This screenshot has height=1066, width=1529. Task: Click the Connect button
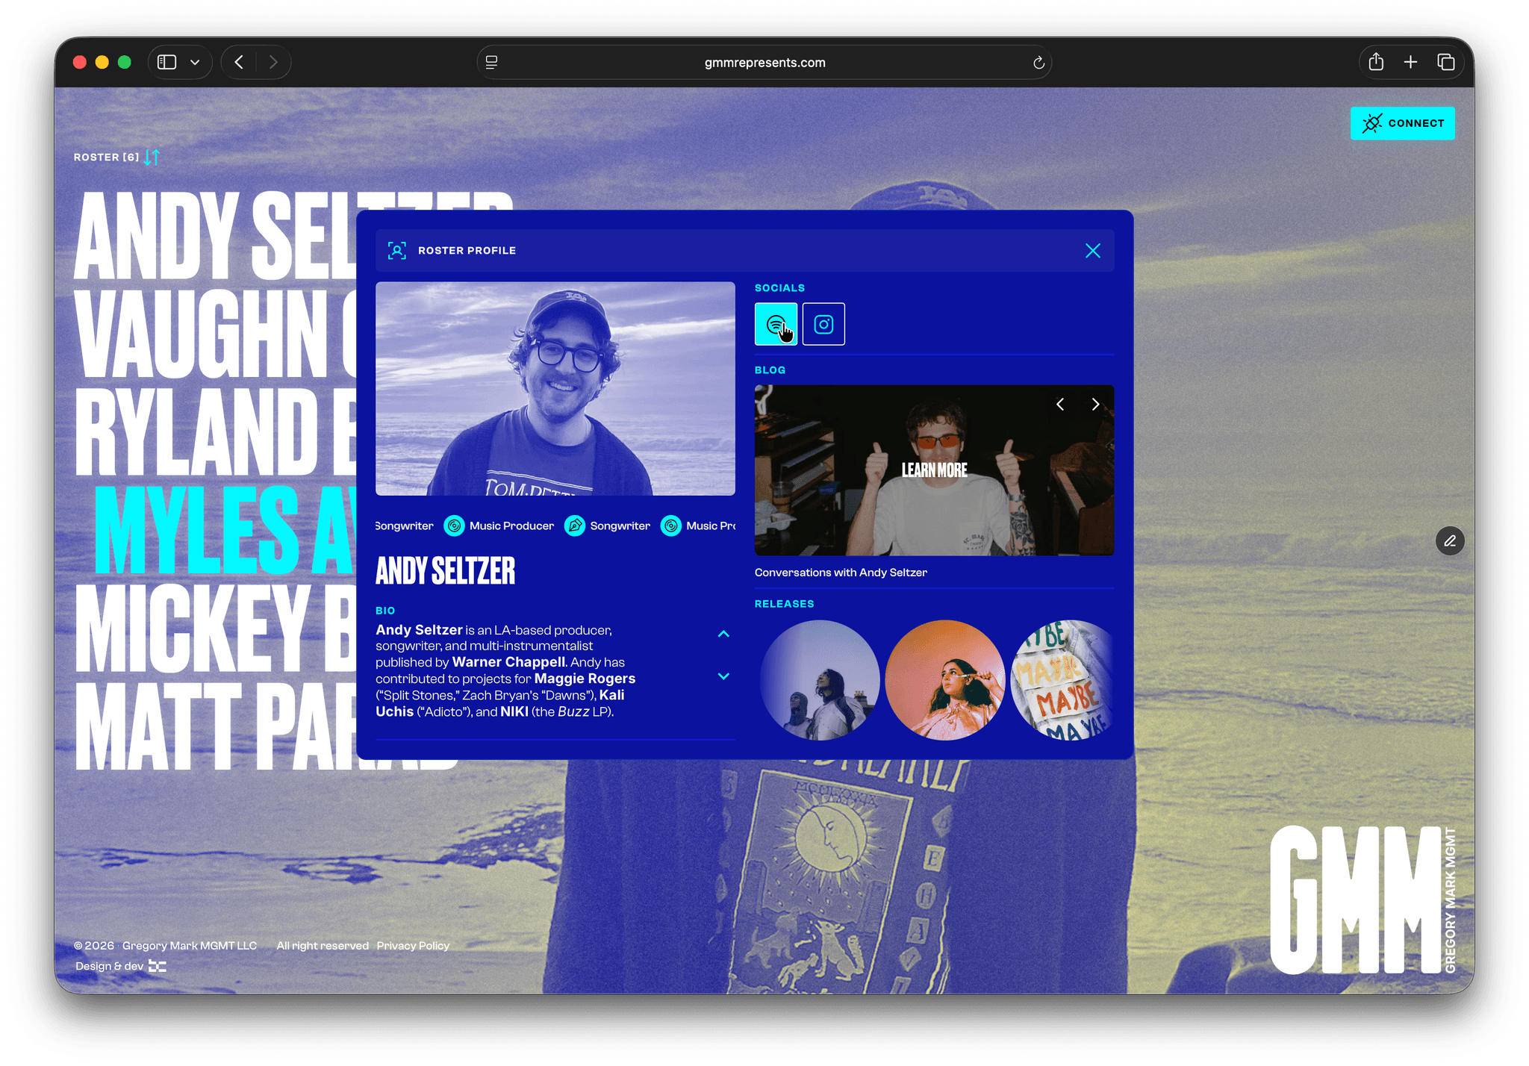(x=1402, y=123)
